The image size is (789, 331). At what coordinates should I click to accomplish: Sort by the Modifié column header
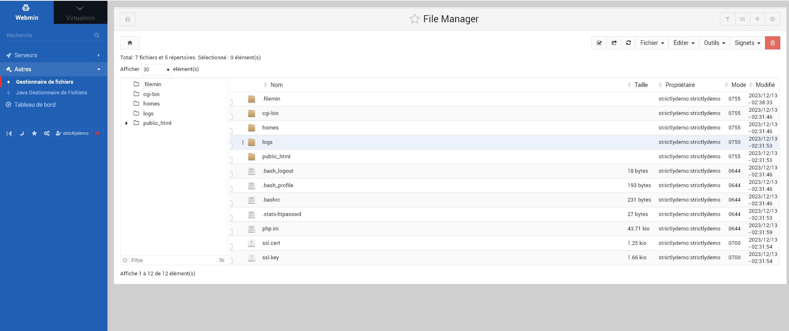(x=765, y=85)
